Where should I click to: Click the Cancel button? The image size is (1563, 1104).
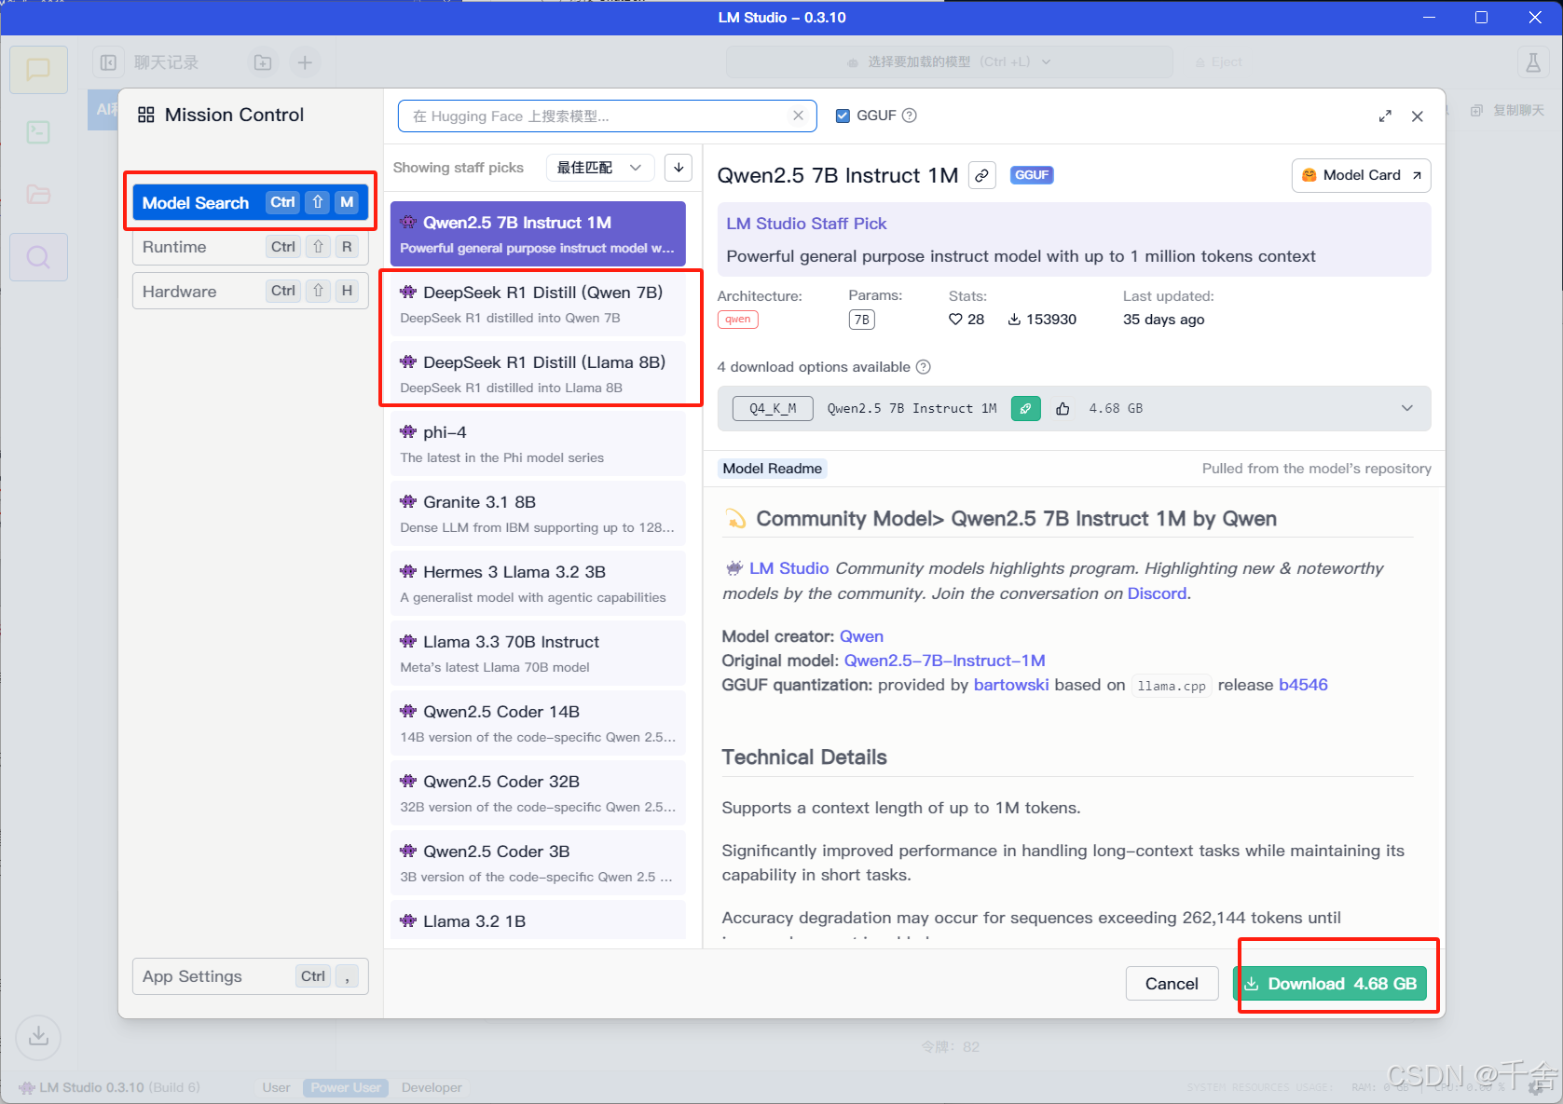click(1172, 984)
